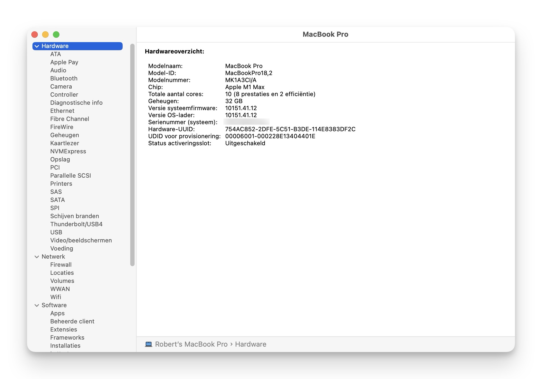
Task: Open Schijven branden entry
Action: (75, 216)
